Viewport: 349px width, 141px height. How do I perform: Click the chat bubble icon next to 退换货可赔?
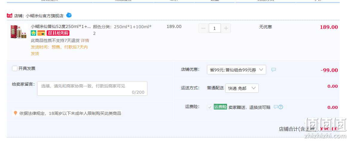point(276,107)
